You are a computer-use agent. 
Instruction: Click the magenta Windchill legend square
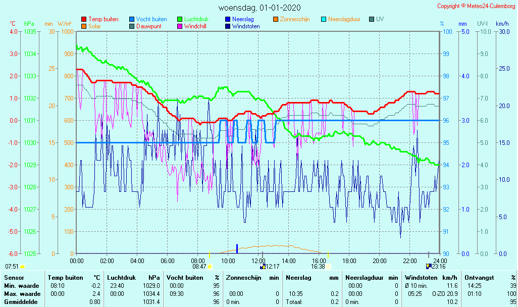point(180,26)
